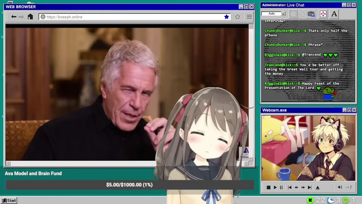Rewind in the Webcam.exe player
This screenshot has width=362, height=204.
[296, 187]
